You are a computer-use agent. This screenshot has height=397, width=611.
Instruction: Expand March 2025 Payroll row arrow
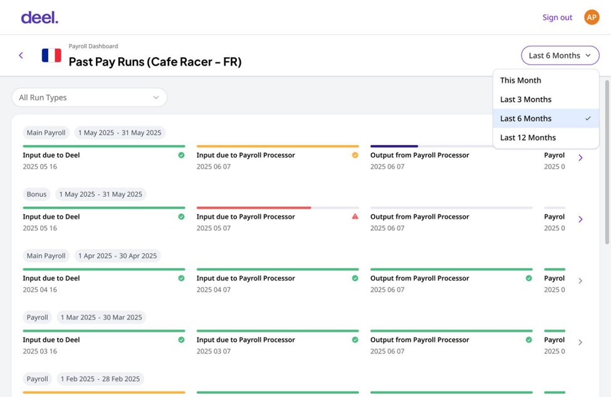[x=580, y=342]
